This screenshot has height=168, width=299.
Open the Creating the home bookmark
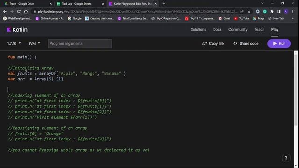point(100,18)
